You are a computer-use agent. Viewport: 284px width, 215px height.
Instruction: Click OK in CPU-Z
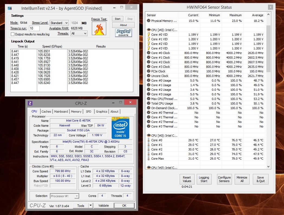124,206
